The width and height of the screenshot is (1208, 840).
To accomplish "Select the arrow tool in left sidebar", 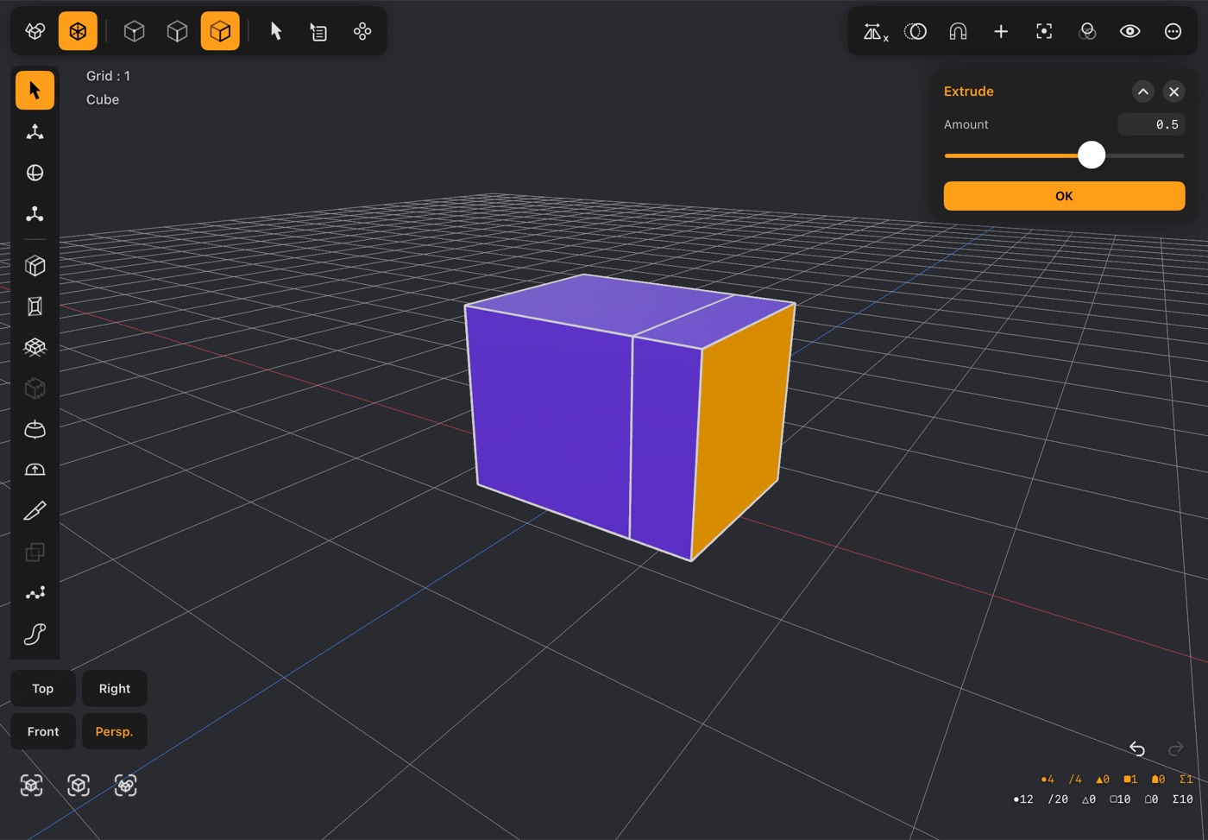I will pyautogui.click(x=35, y=91).
